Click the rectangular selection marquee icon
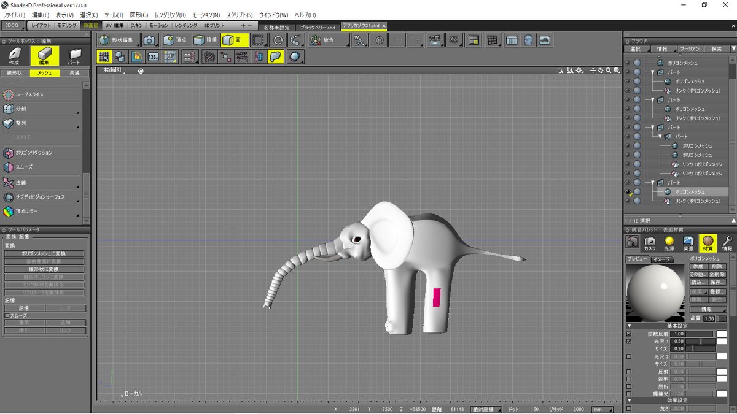The height and width of the screenshot is (414, 737). [x=259, y=40]
